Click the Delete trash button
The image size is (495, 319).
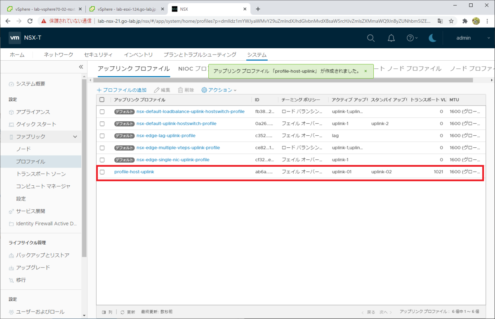(186, 90)
